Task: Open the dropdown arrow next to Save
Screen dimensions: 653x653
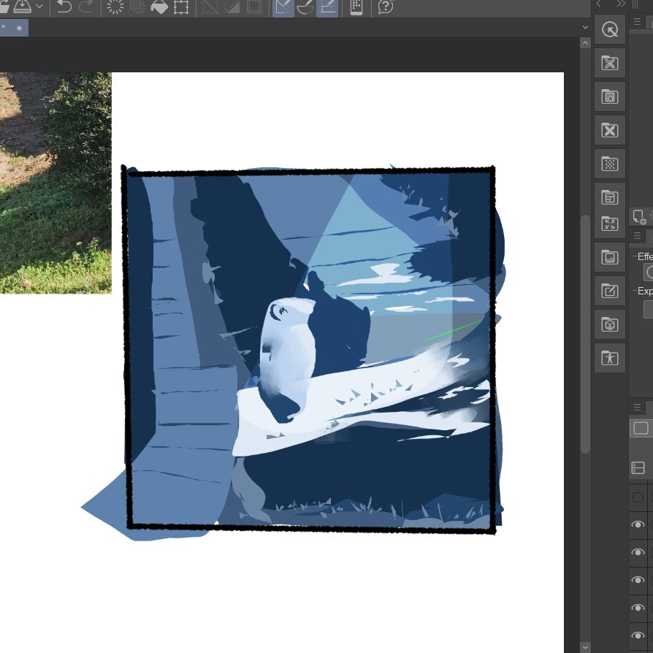Action: (39, 7)
